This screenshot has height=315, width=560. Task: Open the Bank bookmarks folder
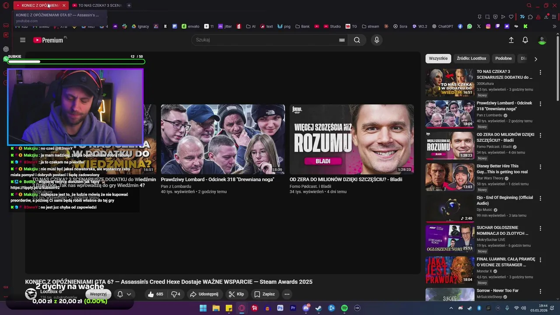coord(302,26)
